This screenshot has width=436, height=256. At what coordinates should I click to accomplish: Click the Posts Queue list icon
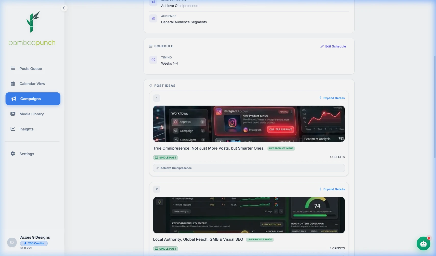[x=13, y=68]
